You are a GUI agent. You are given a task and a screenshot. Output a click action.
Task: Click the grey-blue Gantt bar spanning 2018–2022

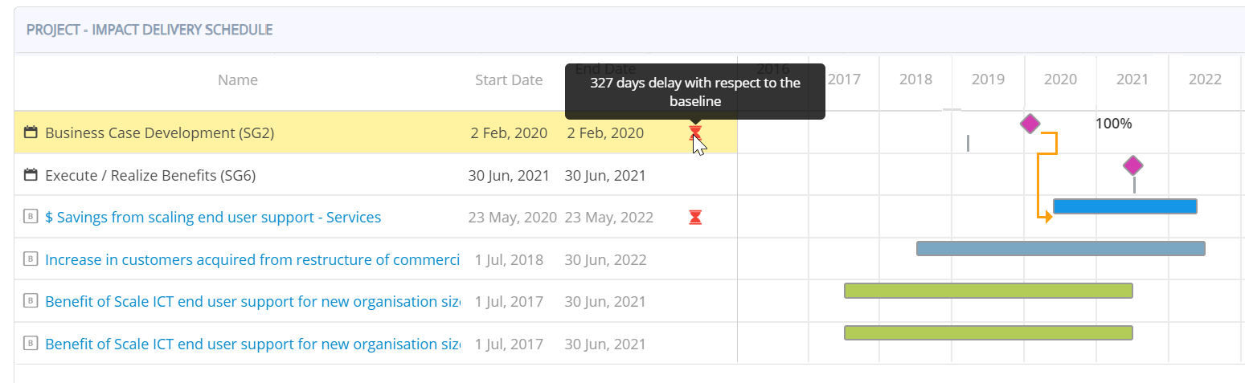coord(1060,249)
